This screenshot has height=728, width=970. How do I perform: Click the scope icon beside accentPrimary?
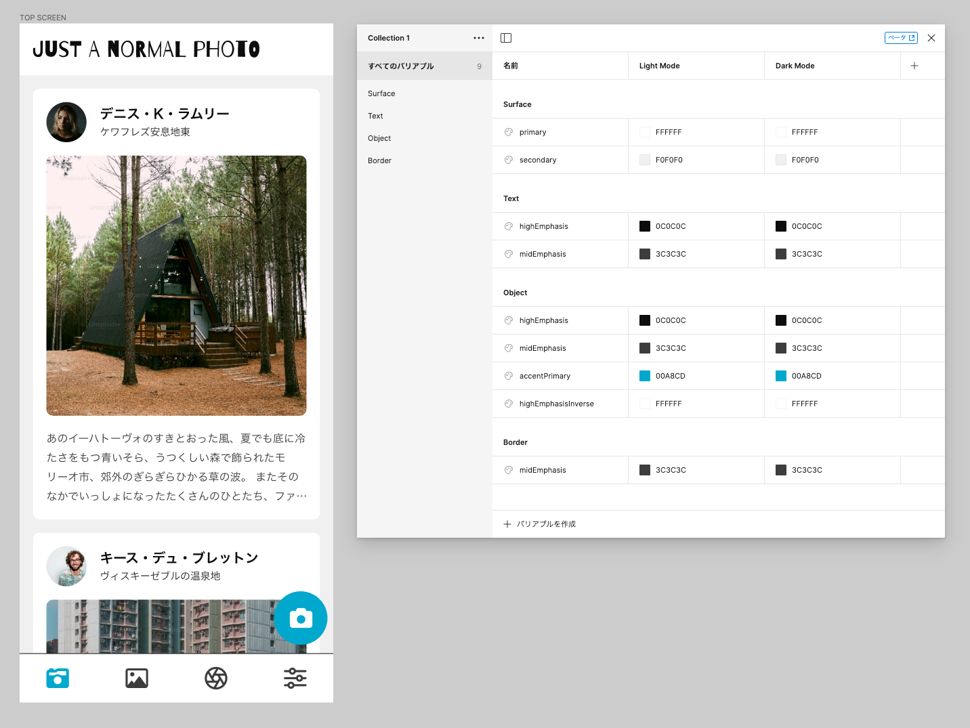(508, 376)
